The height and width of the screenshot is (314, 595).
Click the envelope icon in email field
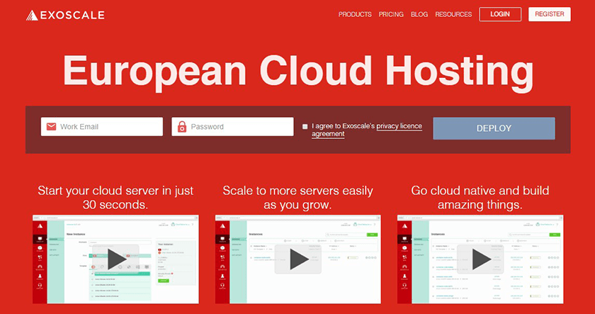(51, 126)
